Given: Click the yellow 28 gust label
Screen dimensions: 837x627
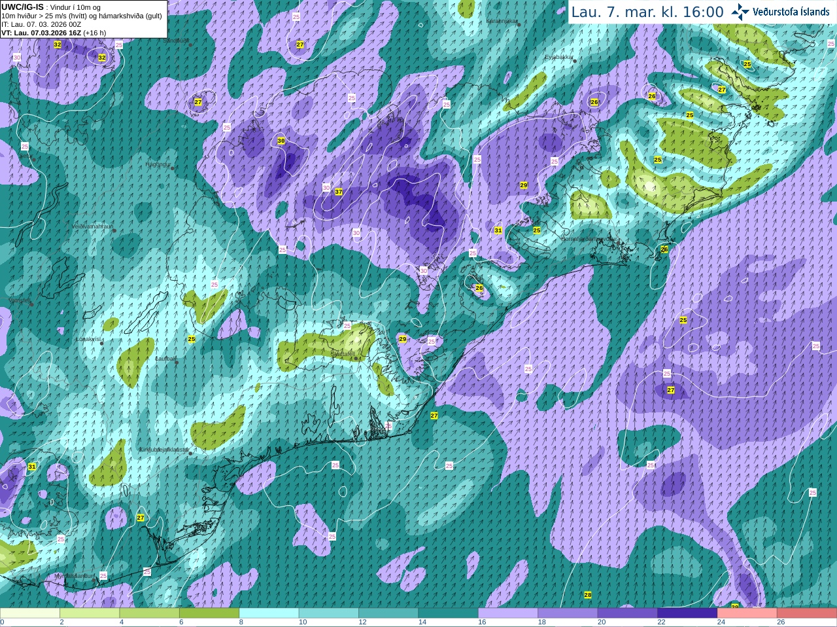Looking at the screenshot, I should tap(588, 595).
